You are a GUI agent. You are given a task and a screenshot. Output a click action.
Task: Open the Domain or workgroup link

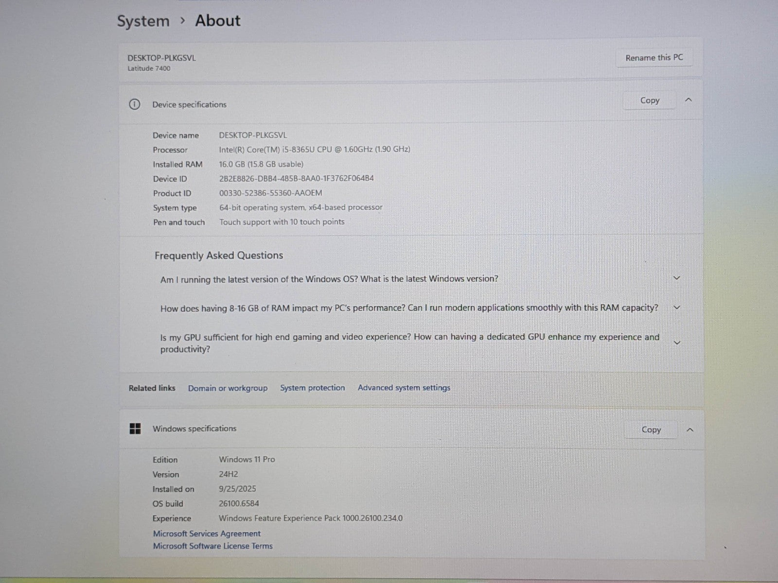(x=228, y=388)
